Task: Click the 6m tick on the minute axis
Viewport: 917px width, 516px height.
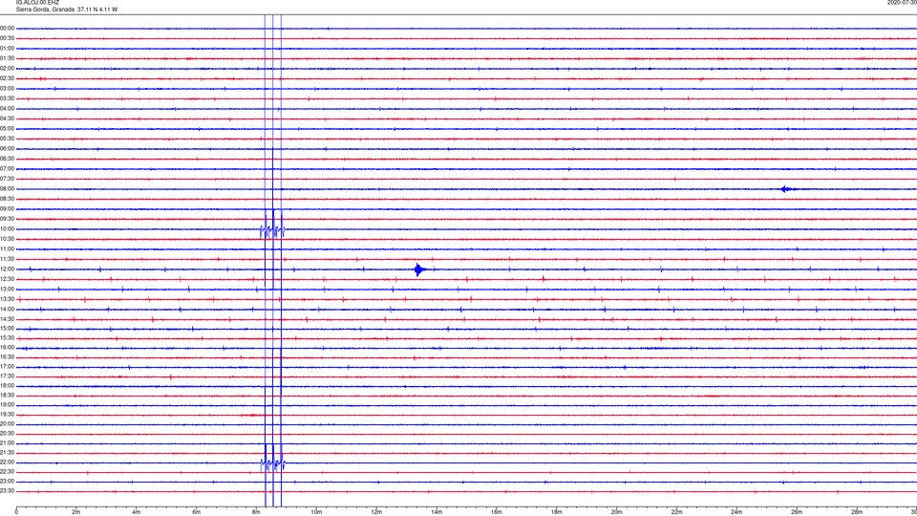Action: click(197, 512)
